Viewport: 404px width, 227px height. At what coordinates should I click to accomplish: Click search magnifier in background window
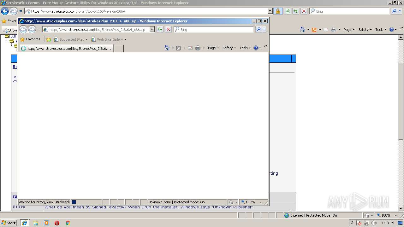[x=394, y=11]
